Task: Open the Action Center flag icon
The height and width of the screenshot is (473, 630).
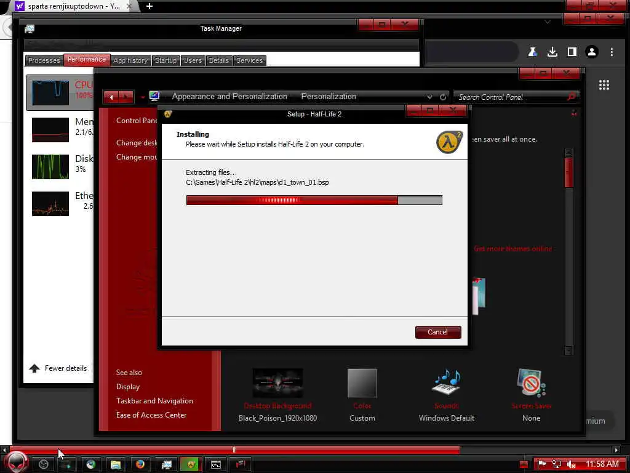Action: coord(542,464)
